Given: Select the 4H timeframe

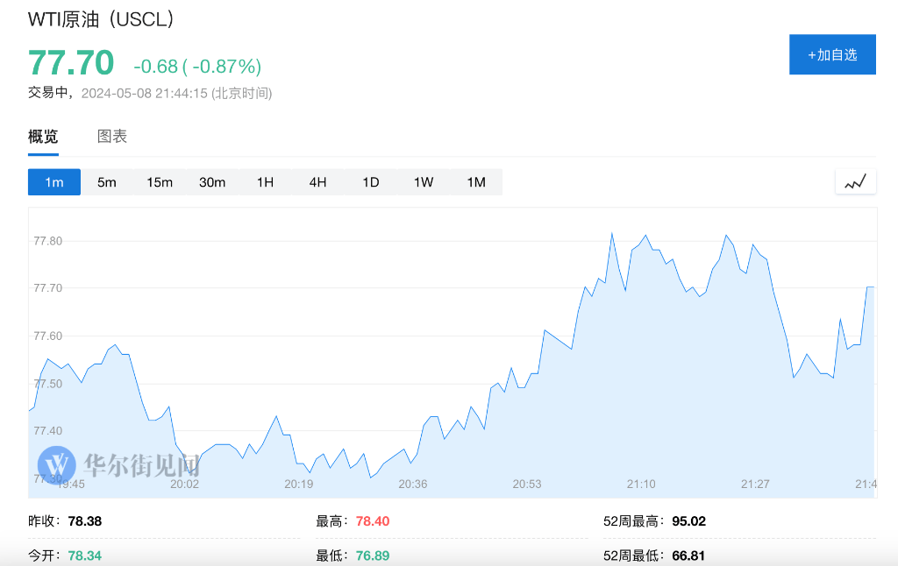Looking at the screenshot, I should pos(317,182).
